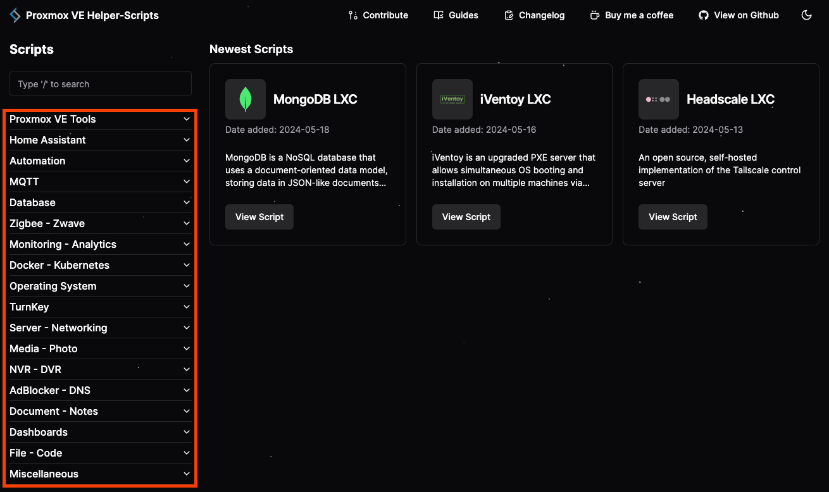Click the Changelog notepad icon

tap(509, 15)
